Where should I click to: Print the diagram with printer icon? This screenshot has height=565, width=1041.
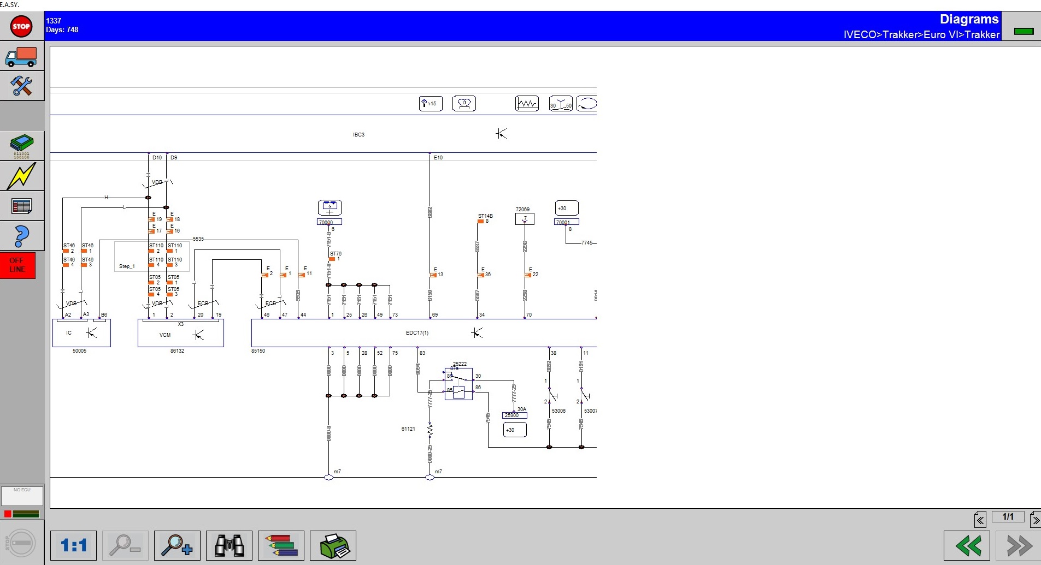point(333,545)
